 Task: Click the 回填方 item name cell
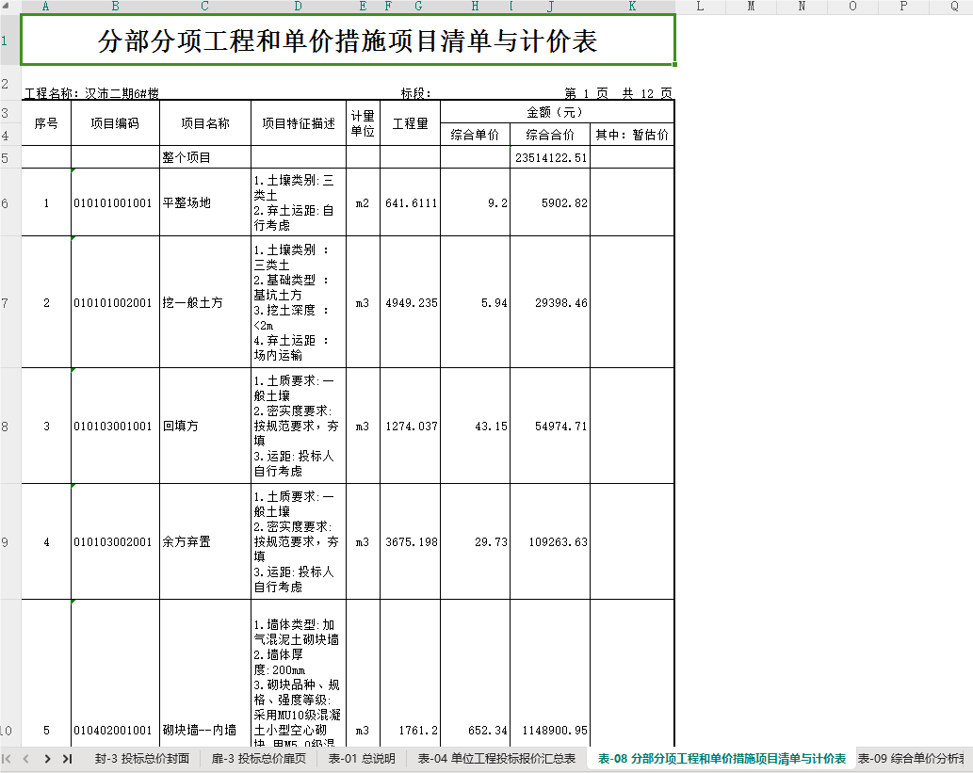click(x=205, y=427)
